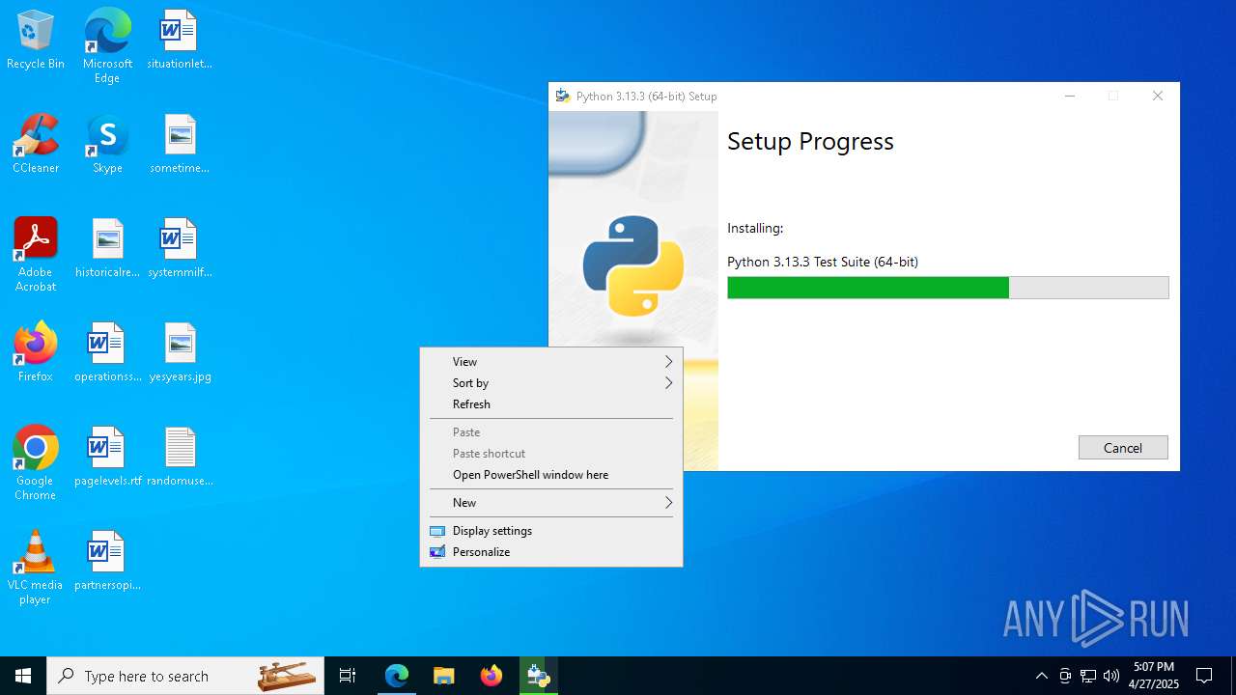Click the Setup Progress heading

(x=810, y=141)
